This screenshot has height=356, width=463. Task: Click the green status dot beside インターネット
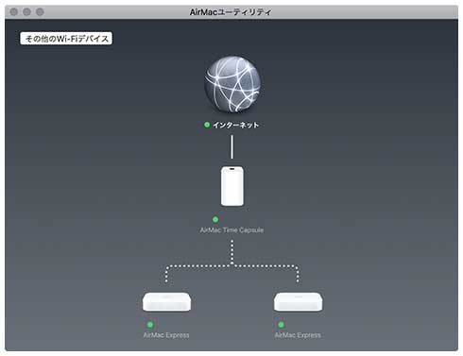pos(207,125)
